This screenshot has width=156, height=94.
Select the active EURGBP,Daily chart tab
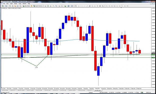pos(98,90)
